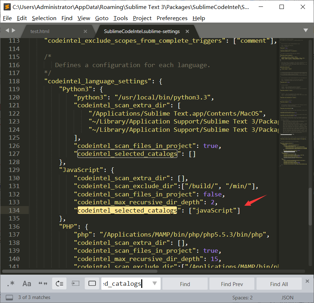Toggle regular expression search option
314x303 pixels.
click(x=11, y=284)
